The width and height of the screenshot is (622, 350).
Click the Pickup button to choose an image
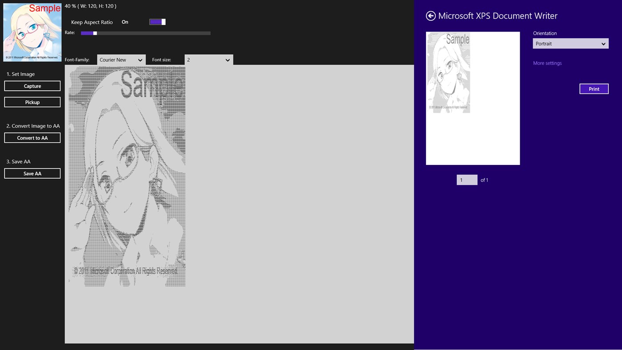[32, 101]
